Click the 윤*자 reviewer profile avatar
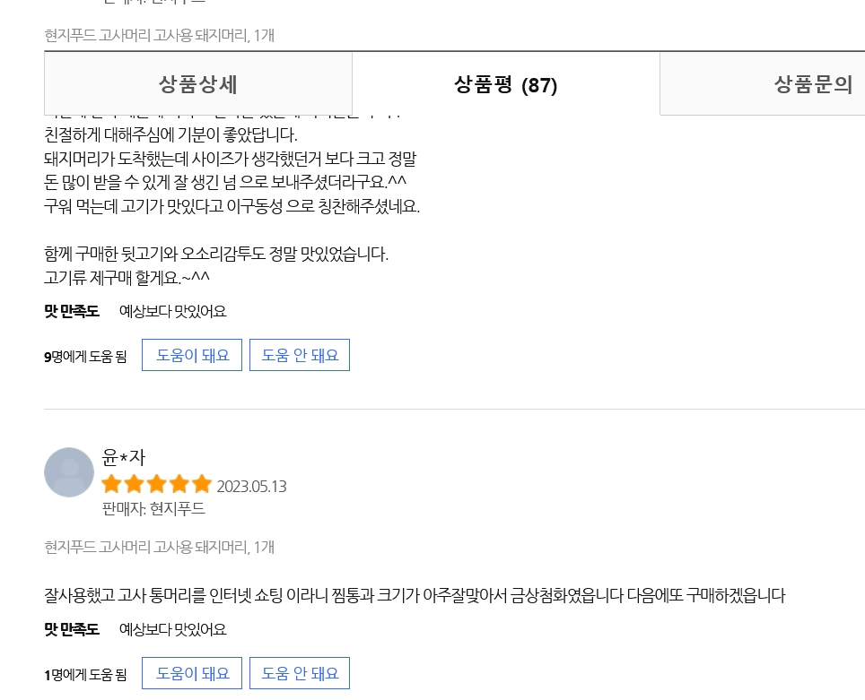Screen dimensions: 865x700 (x=69, y=472)
